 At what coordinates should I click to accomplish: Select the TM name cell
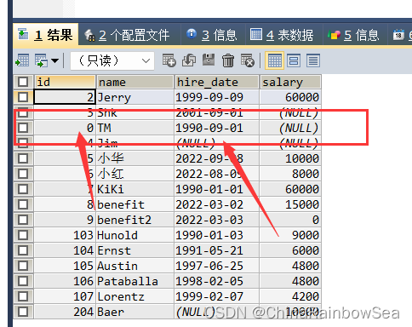tap(135, 128)
